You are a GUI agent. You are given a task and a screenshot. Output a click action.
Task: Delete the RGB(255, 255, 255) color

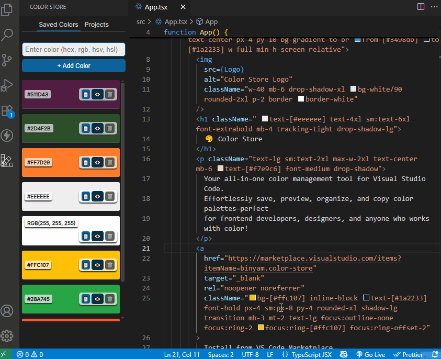pyautogui.click(x=110, y=237)
